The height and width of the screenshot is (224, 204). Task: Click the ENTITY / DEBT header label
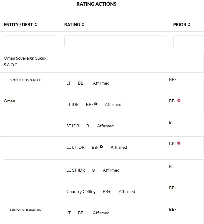[x=18, y=25]
